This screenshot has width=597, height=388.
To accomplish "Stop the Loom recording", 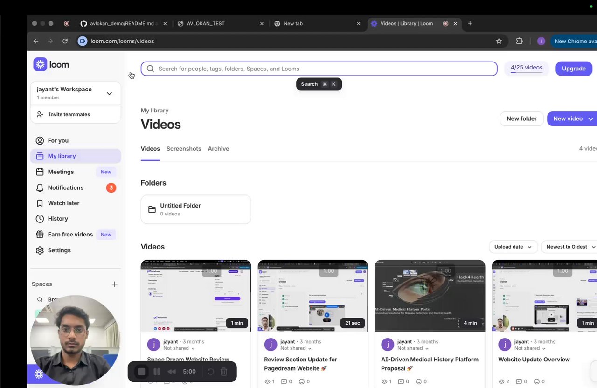I will click(x=141, y=372).
